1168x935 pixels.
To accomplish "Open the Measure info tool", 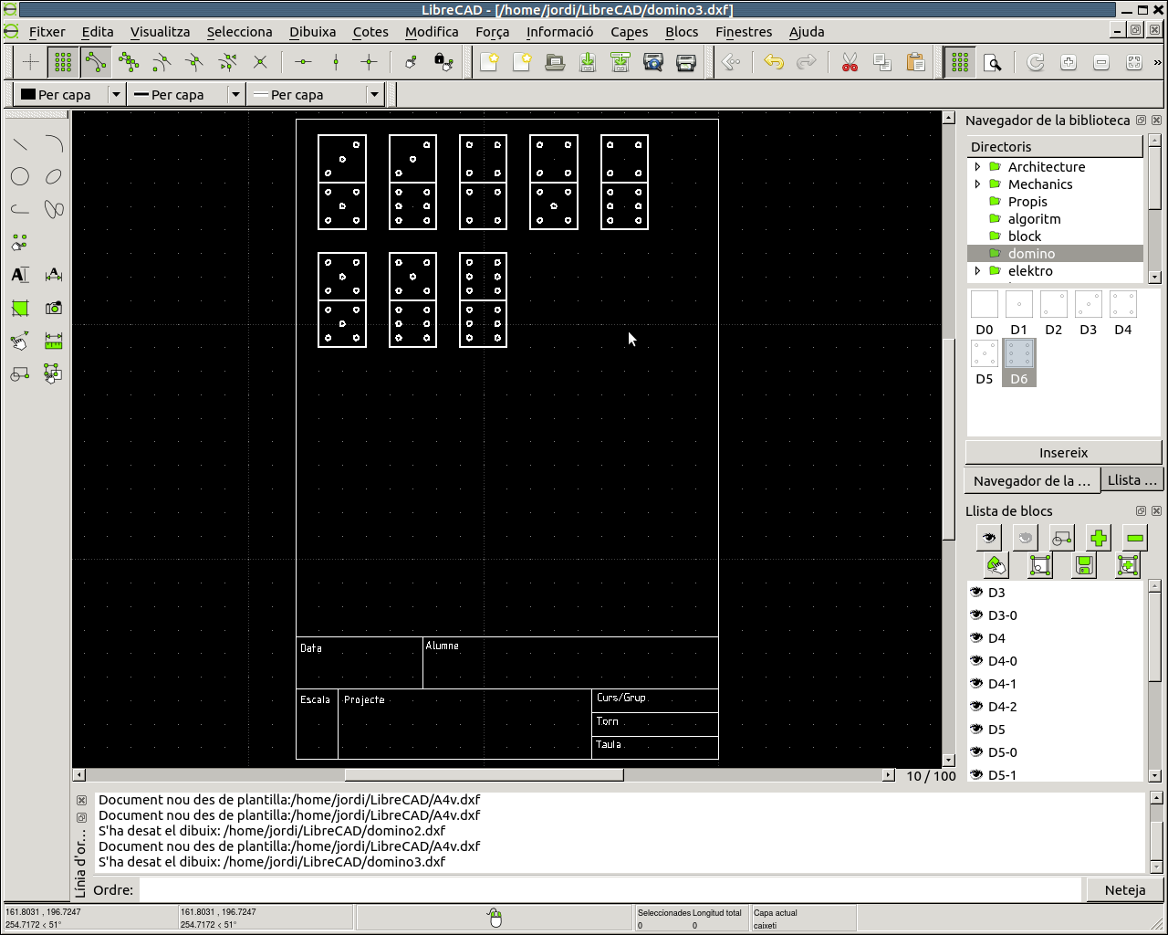I will [x=54, y=341].
